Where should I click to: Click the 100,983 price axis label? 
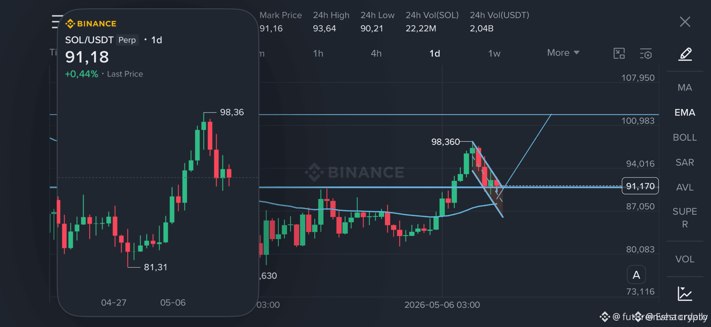click(x=638, y=121)
